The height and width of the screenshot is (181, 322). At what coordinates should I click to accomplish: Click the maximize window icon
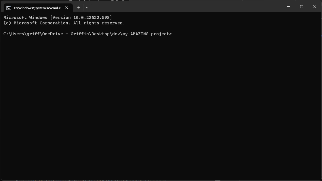click(301, 6)
